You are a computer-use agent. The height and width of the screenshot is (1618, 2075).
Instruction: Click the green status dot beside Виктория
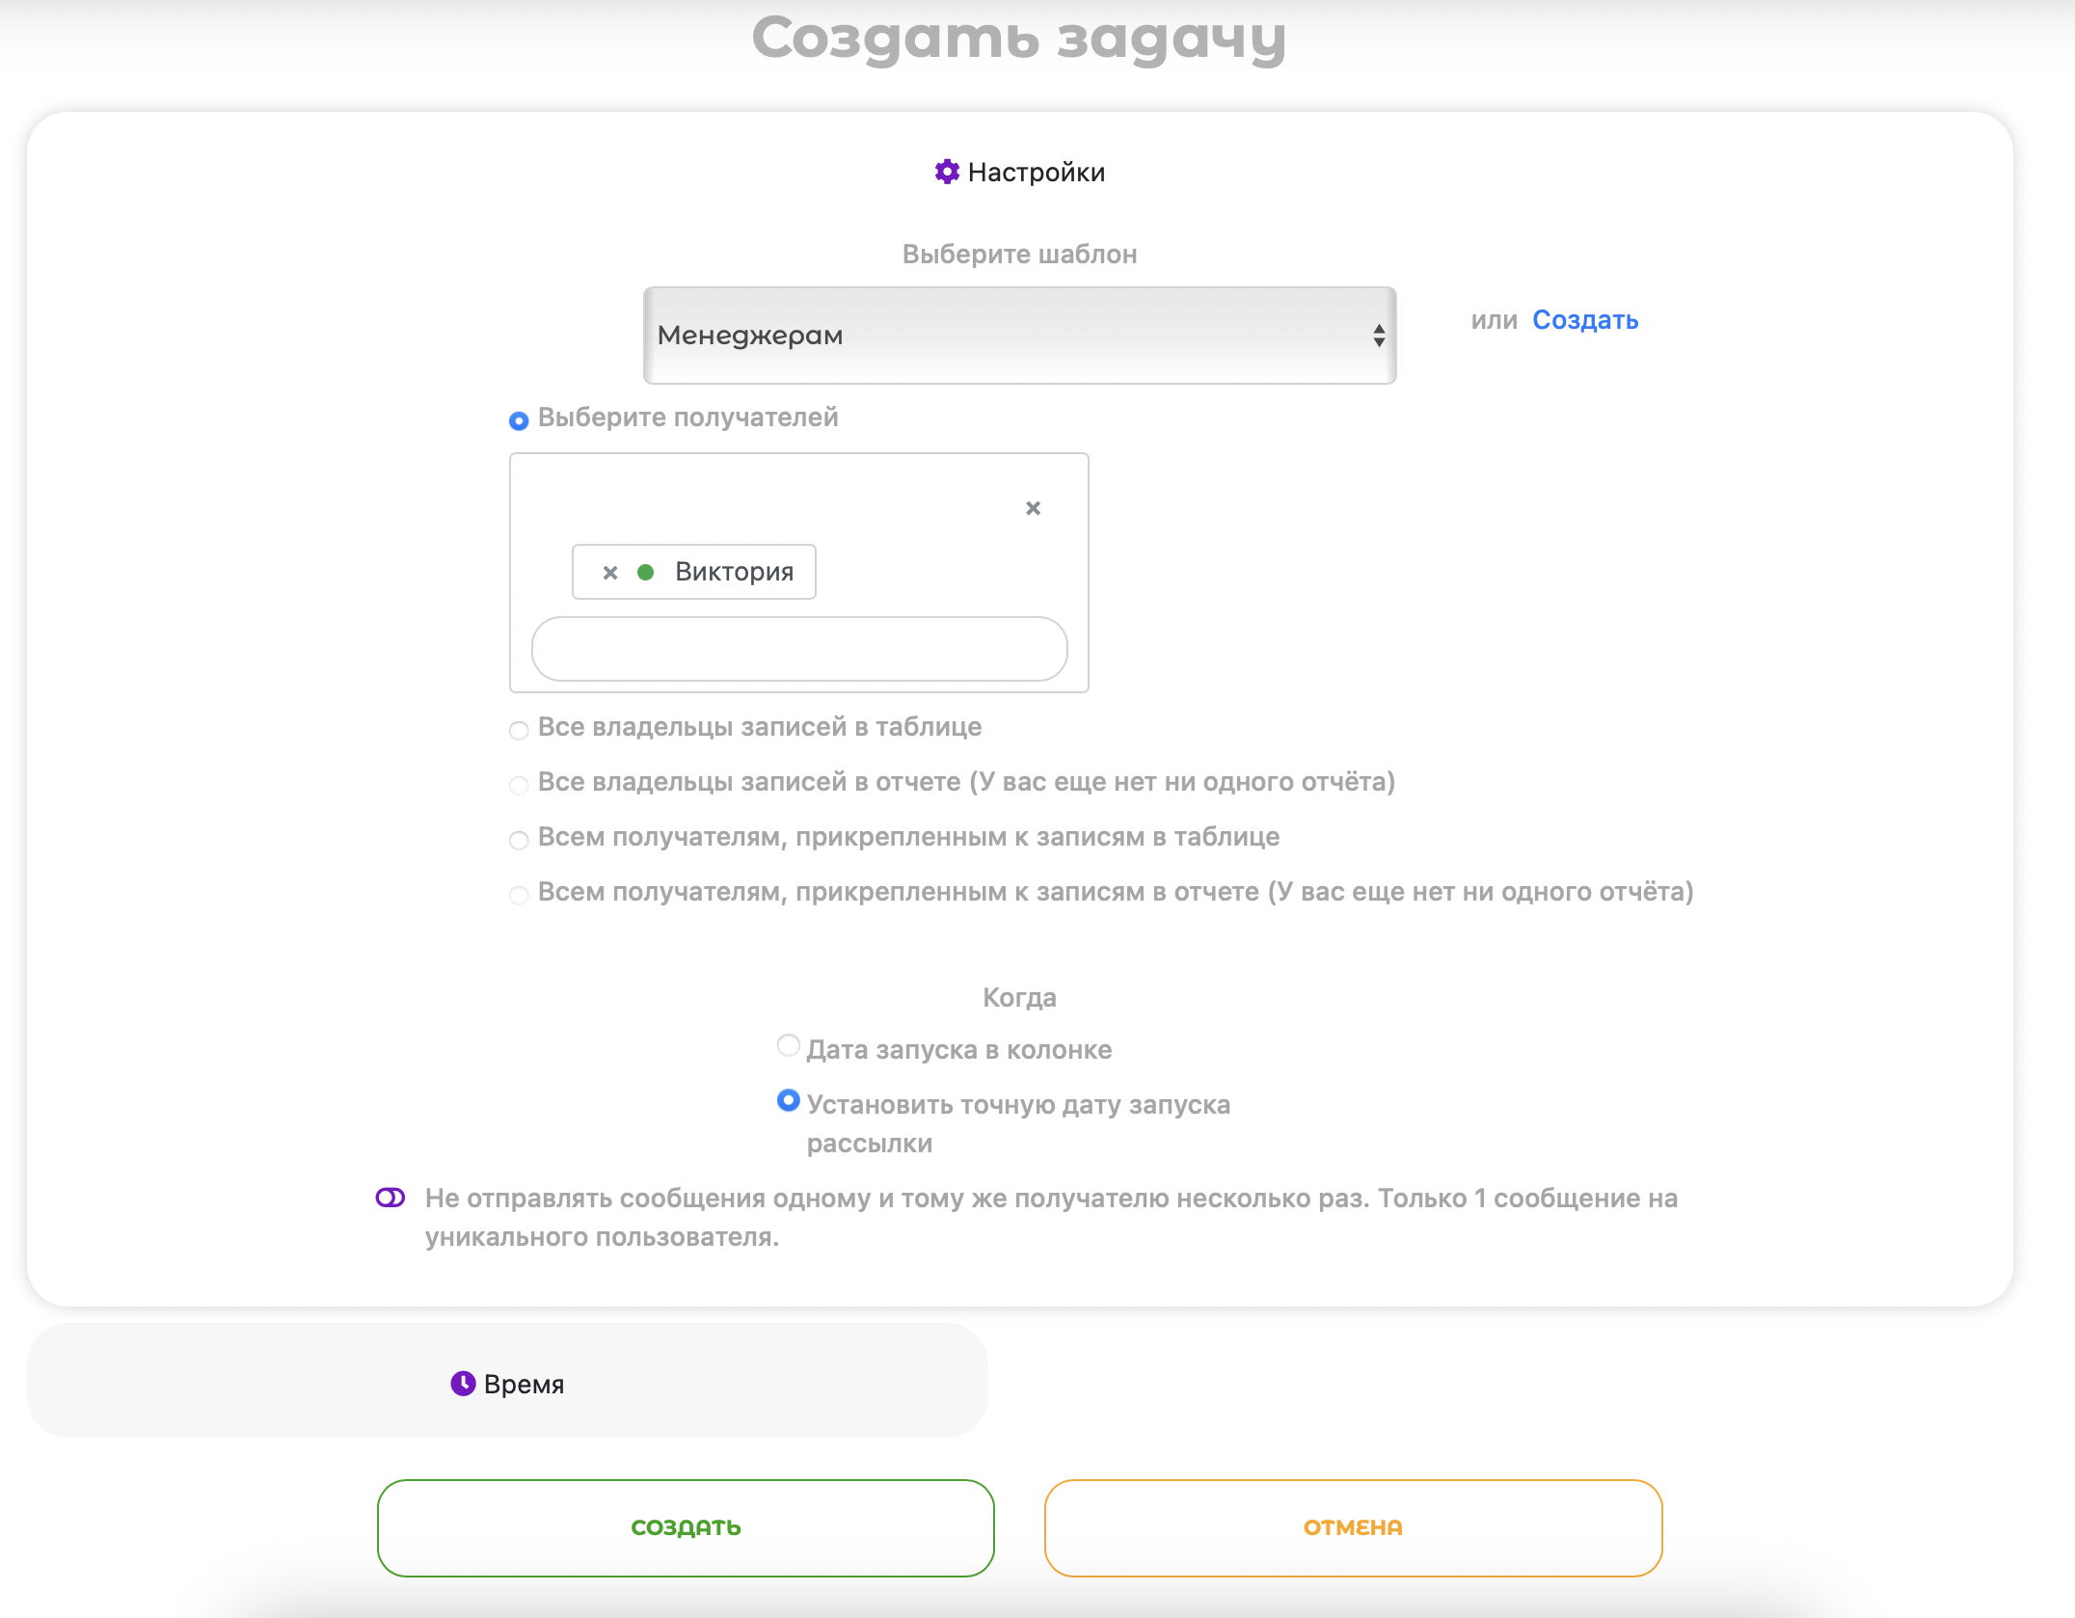coord(646,573)
